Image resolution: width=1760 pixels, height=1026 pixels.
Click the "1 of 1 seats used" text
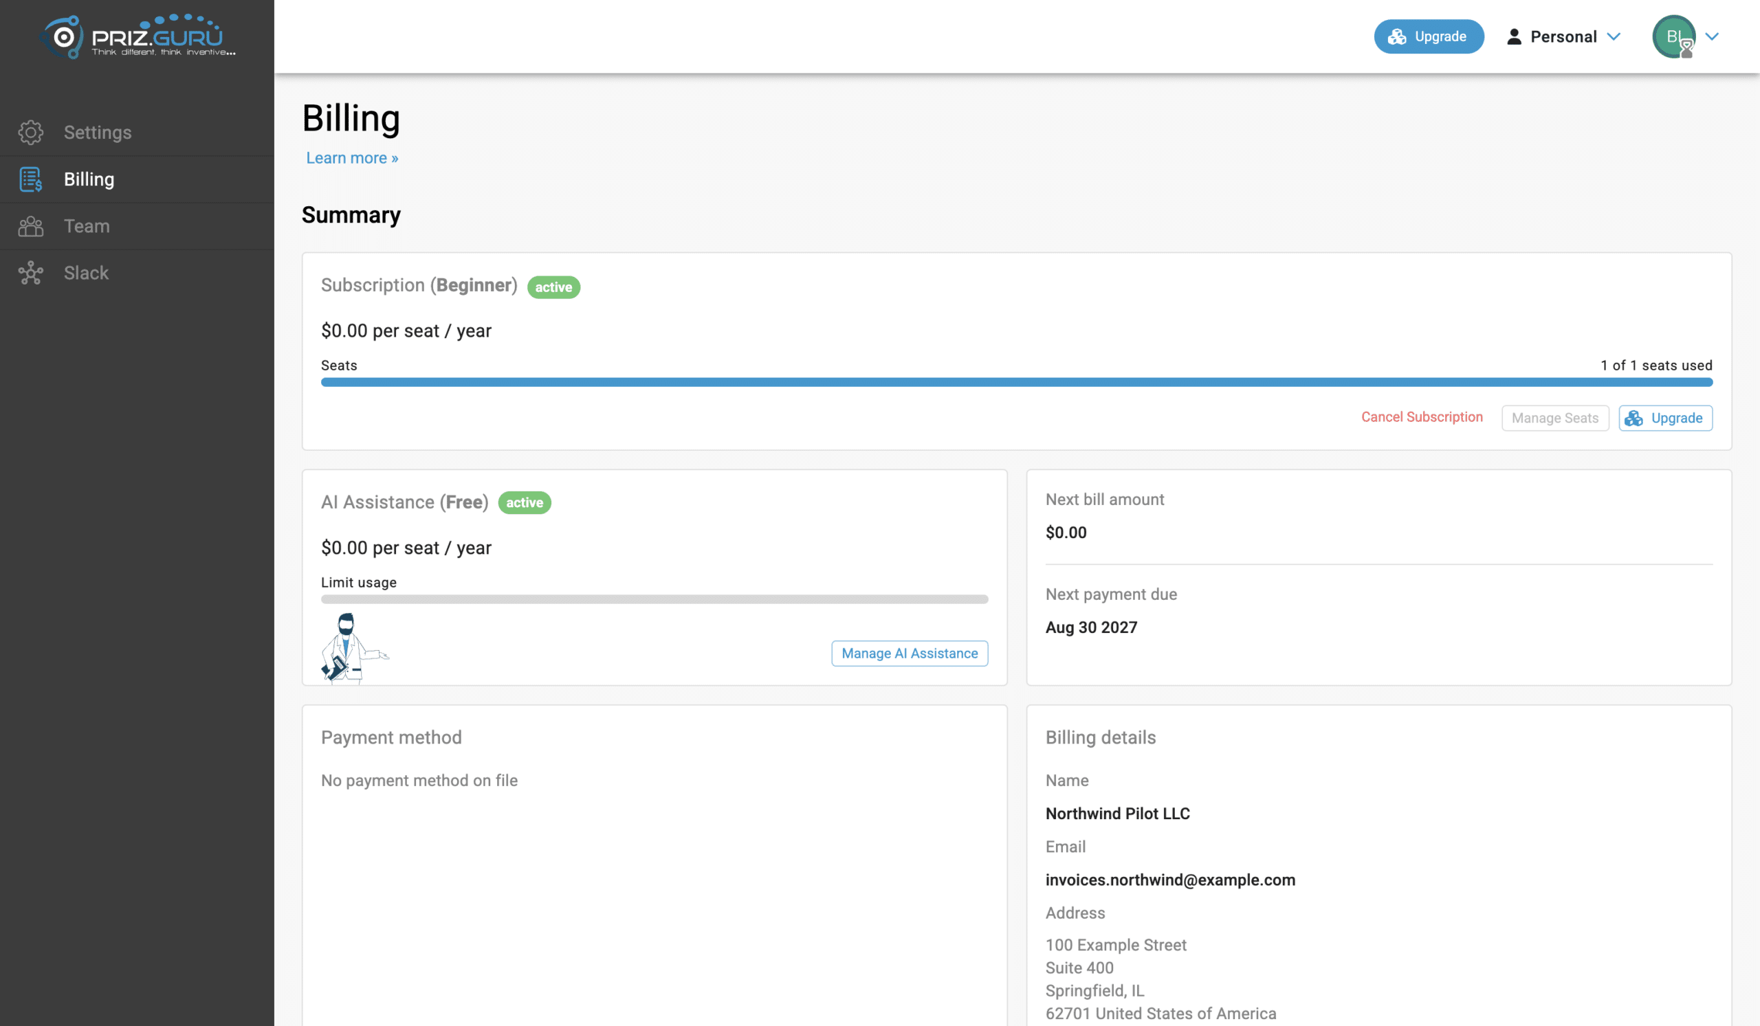coord(1656,365)
